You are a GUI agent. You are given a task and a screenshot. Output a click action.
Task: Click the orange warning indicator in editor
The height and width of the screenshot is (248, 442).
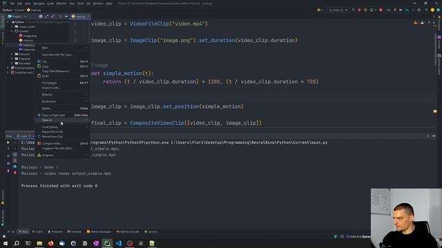pyautogui.click(x=416, y=23)
